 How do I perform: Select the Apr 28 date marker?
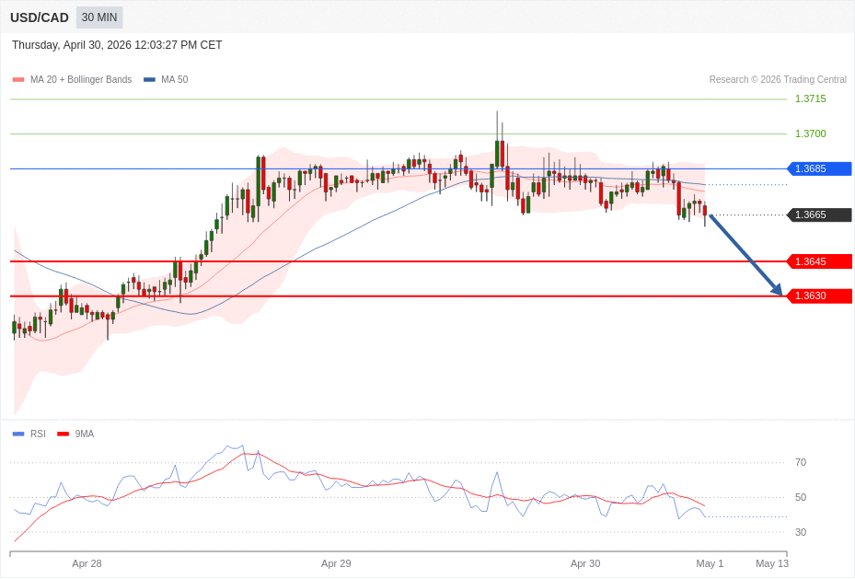[x=87, y=563]
